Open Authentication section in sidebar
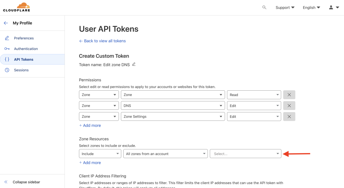 [x=26, y=49]
